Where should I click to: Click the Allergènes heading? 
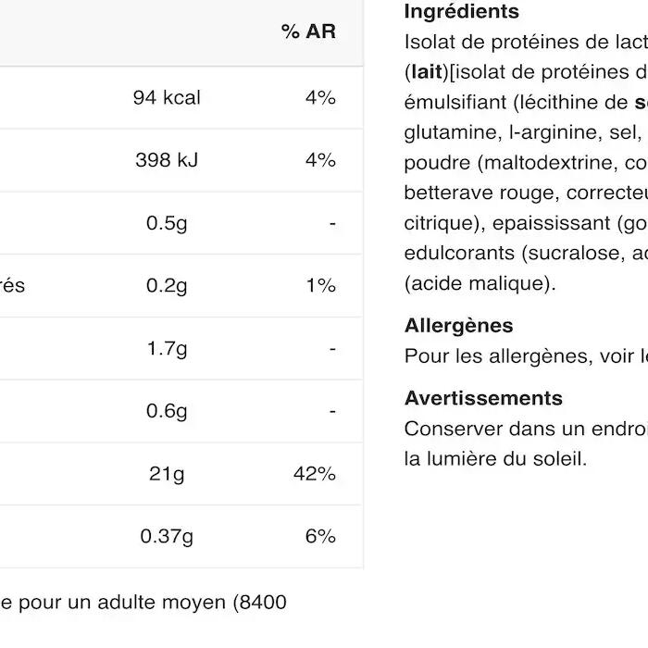tap(458, 326)
